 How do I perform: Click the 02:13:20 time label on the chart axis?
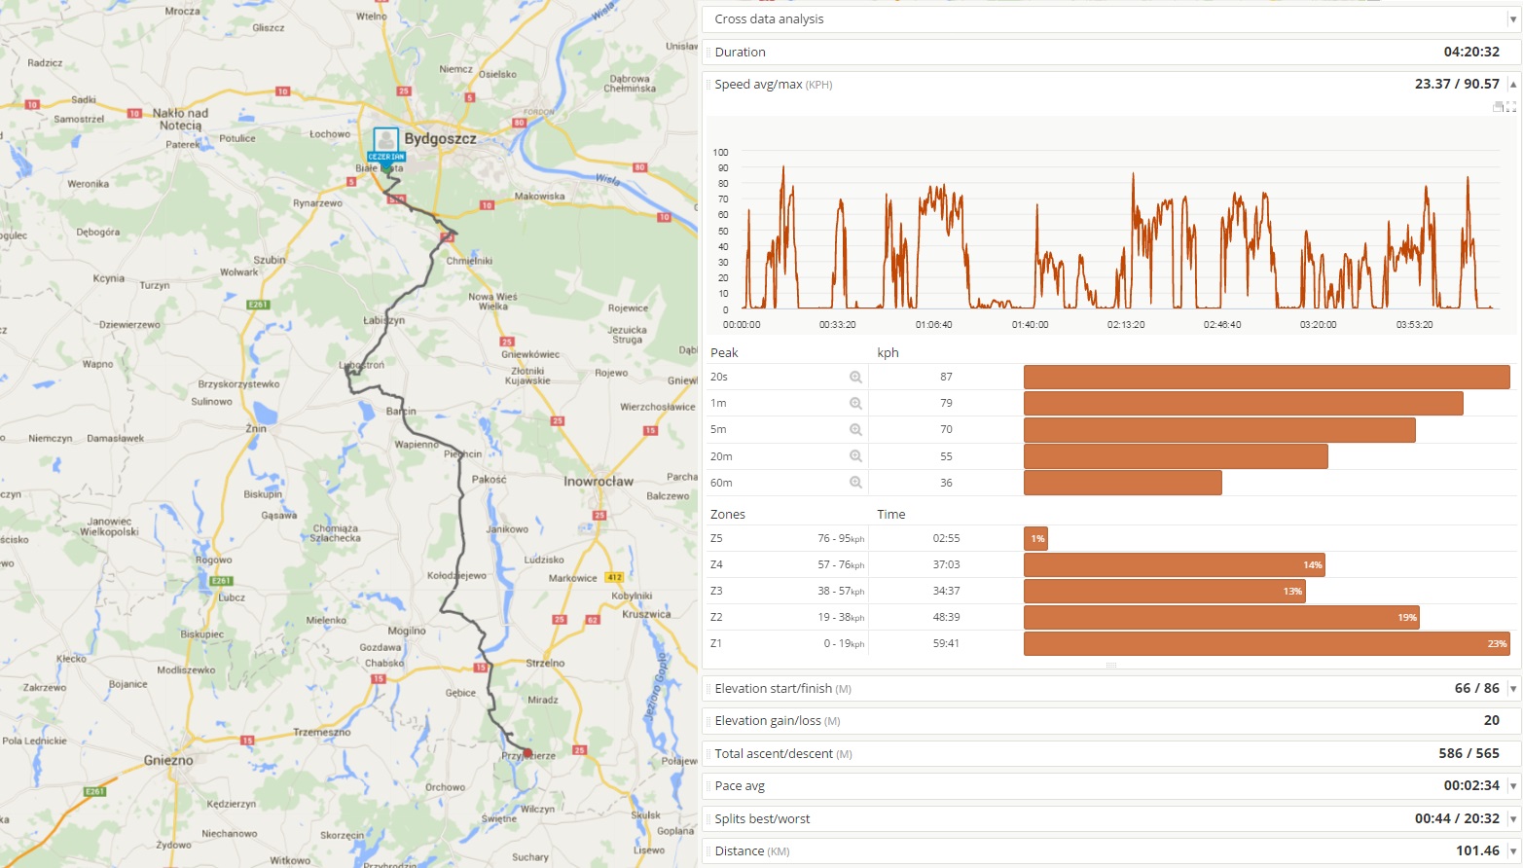[x=1126, y=325]
